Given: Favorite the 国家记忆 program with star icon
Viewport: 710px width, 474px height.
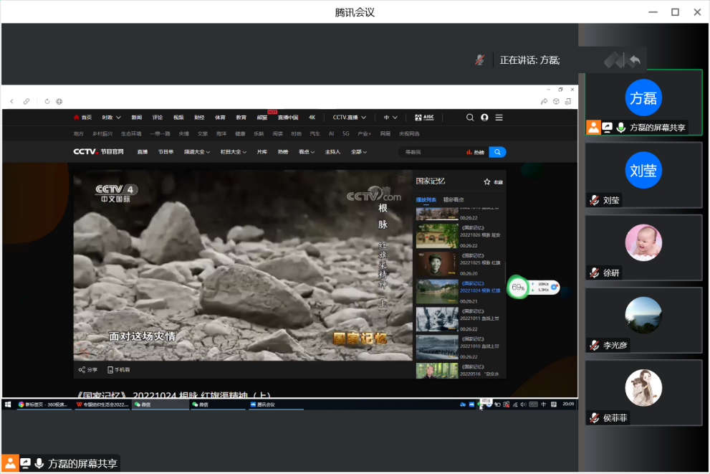Looking at the screenshot, I should pos(487,181).
